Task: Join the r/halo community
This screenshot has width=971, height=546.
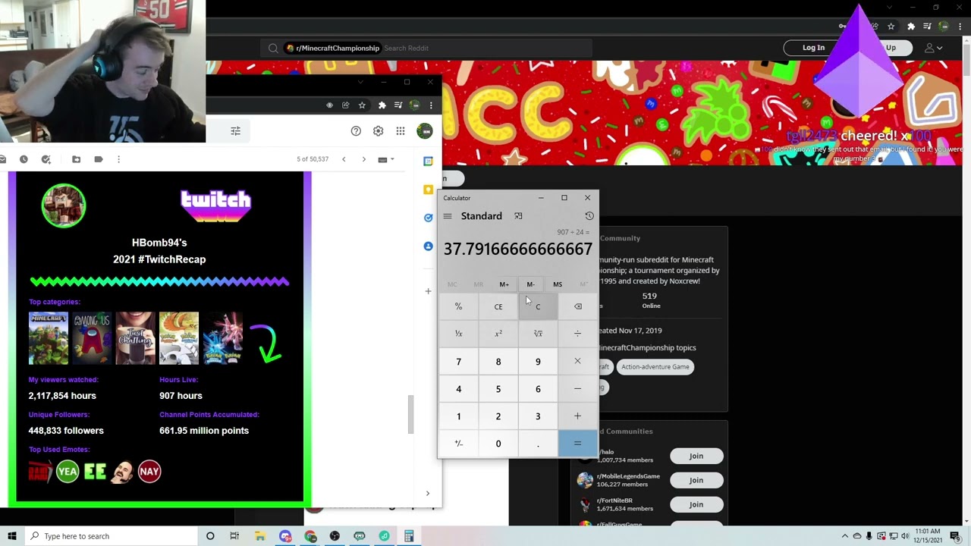Action: pyautogui.click(x=696, y=456)
